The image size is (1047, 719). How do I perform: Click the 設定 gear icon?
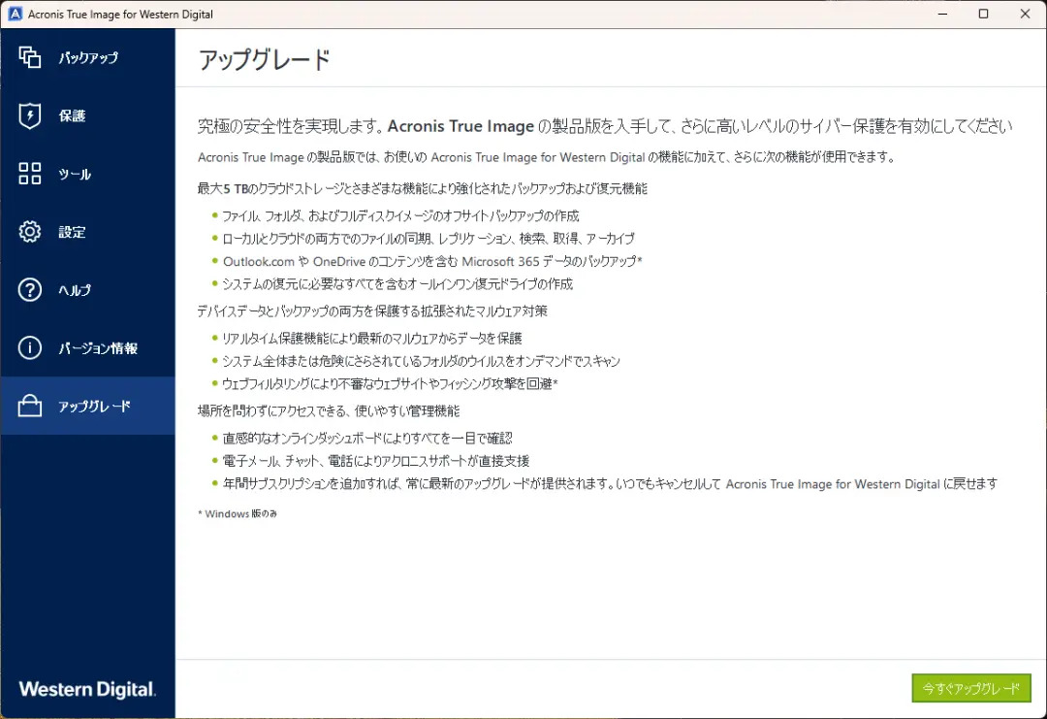pyautogui.click(x=29, y=232)
